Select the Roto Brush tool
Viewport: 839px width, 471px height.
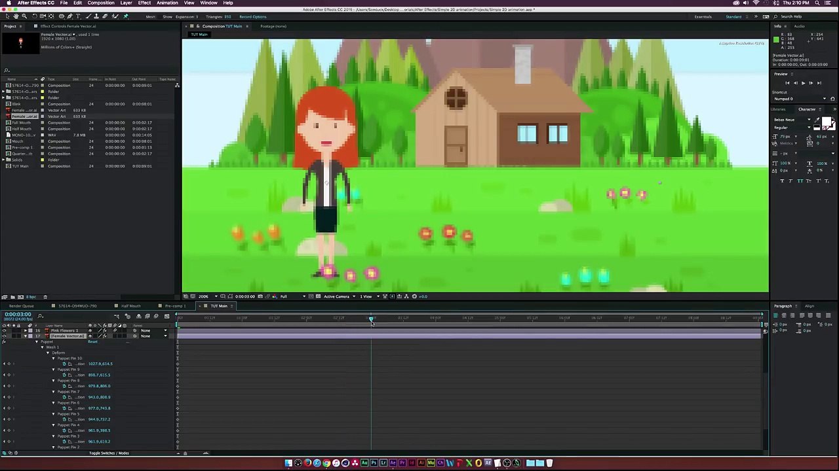[x=115, y=16]
